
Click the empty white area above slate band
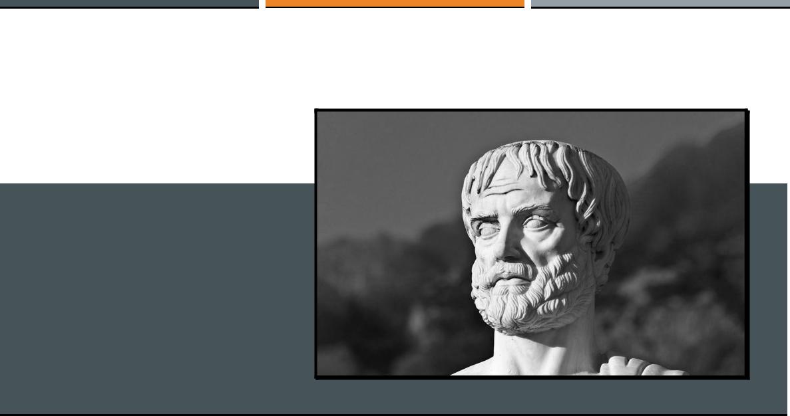point(156,96)
